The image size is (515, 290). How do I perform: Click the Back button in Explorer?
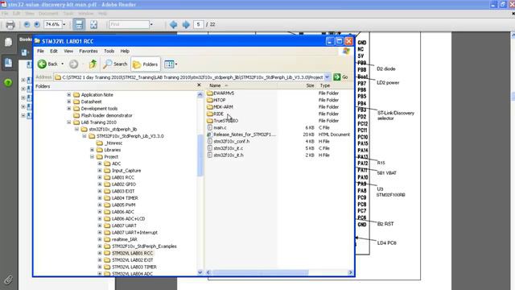click(47, 64)
